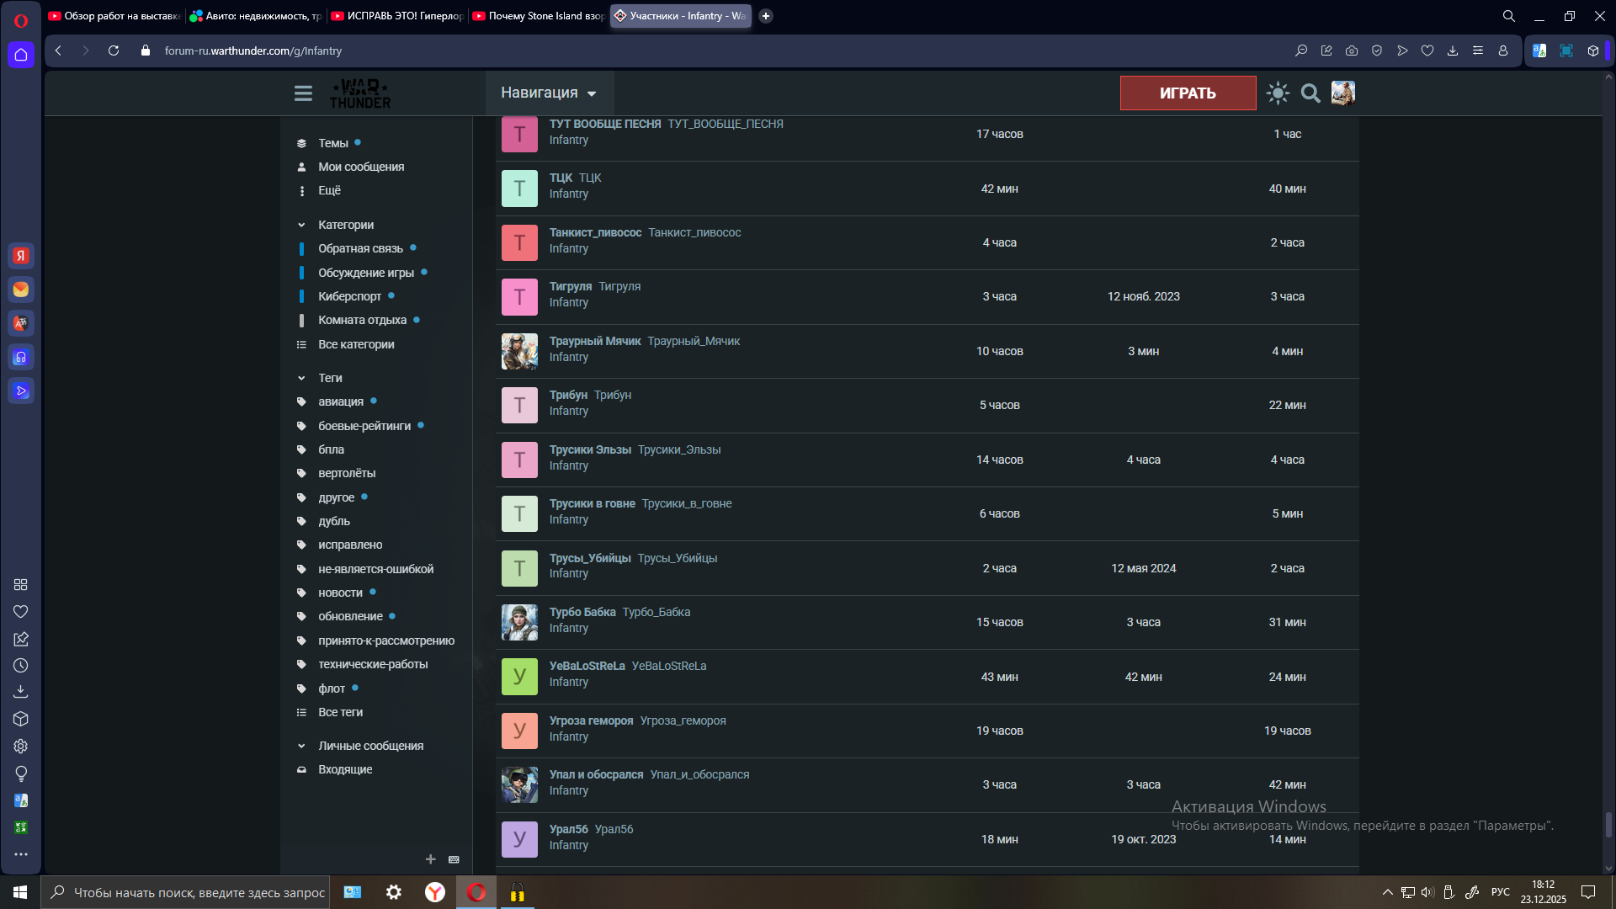Open keyboard shortcuts icon in sidebar
1616x909 pixels.
click(454, 859)
